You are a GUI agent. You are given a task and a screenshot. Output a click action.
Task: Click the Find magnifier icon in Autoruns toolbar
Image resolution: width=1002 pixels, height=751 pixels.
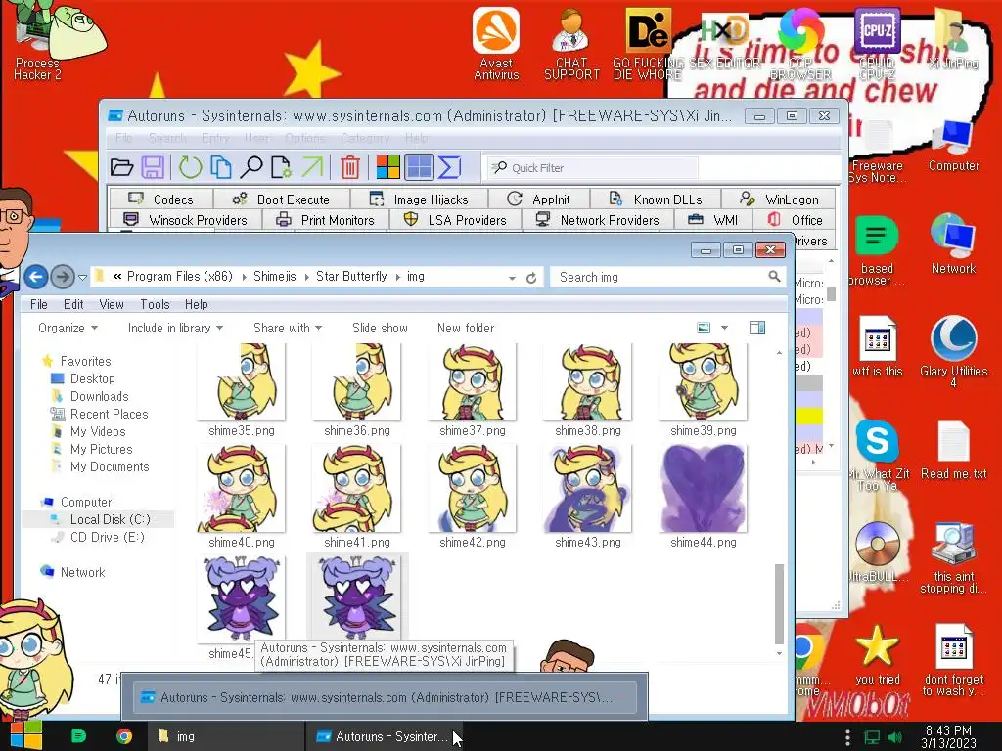click(x=251, y=168)
